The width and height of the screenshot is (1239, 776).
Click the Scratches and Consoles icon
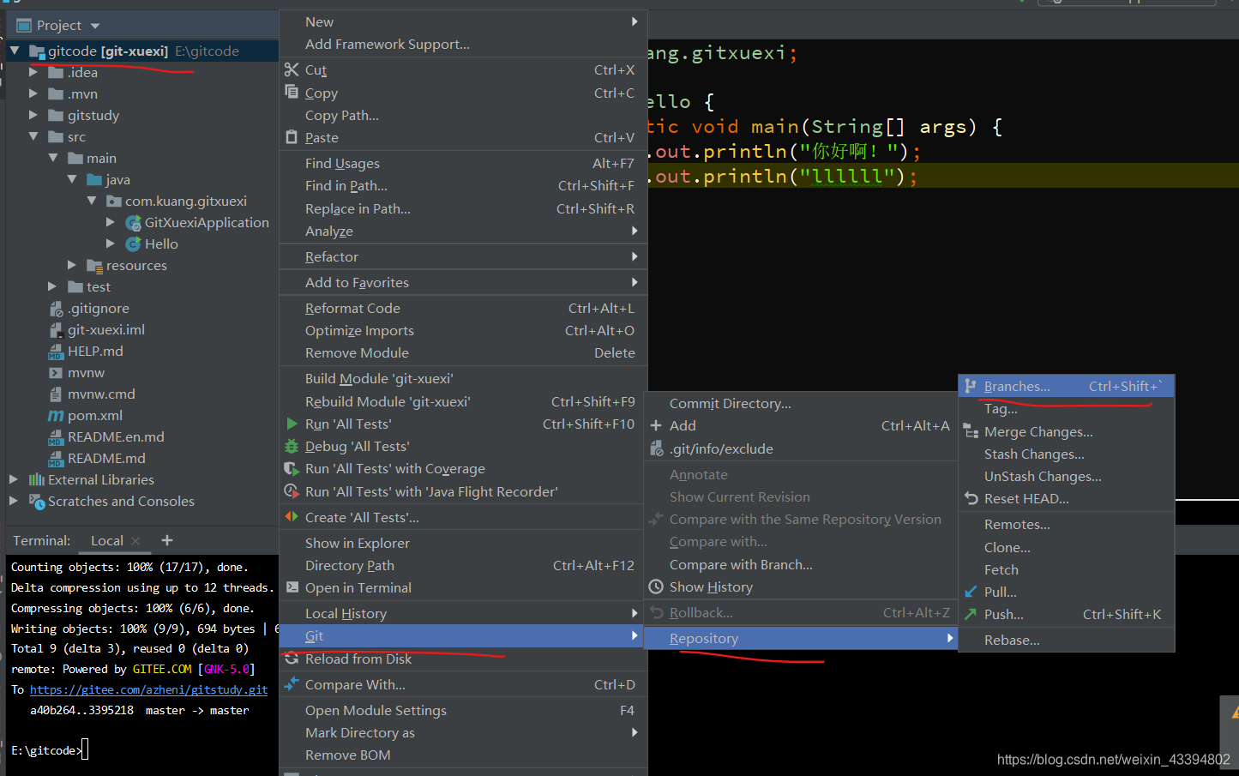pos(37,501)
